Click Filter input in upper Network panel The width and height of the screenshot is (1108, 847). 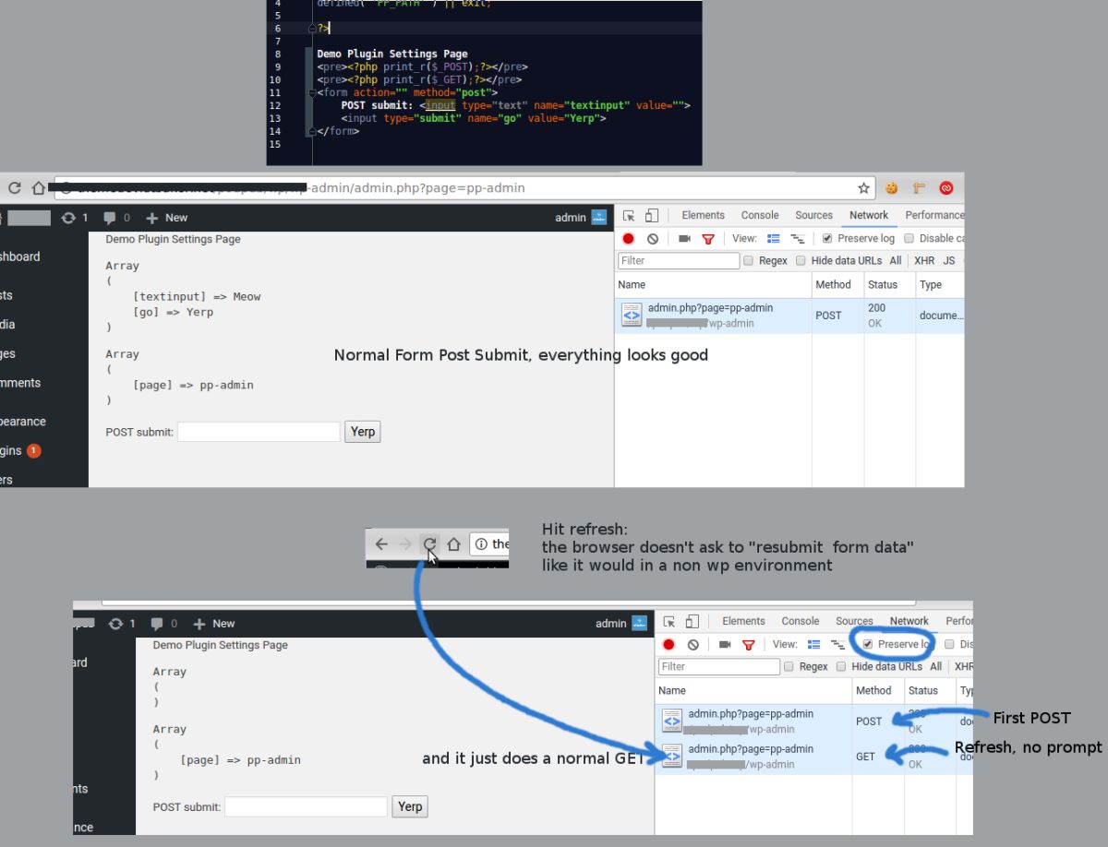pos(679,261)
